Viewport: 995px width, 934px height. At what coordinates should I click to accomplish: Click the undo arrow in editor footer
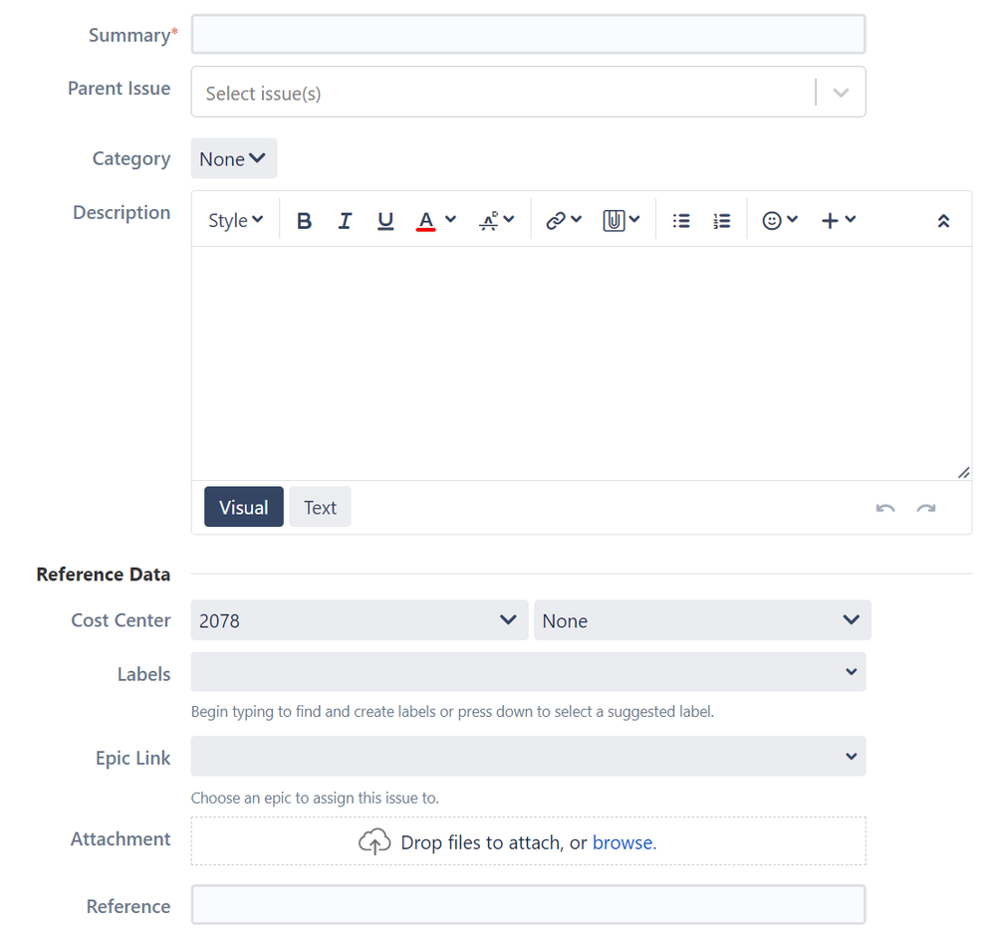tap(885, 508)
